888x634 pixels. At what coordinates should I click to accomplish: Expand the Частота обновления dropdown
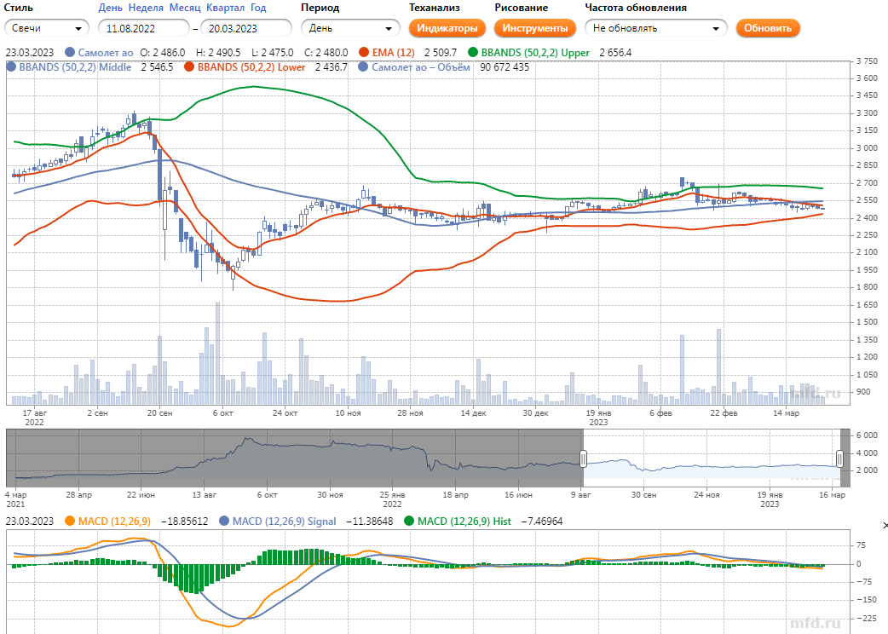click(x=655, y=28)
